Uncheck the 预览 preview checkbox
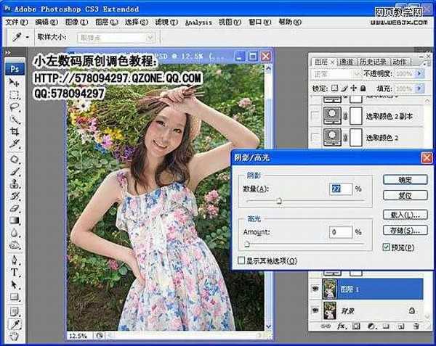This screenshot has height=346, width=436. click(x=387, y=247)
